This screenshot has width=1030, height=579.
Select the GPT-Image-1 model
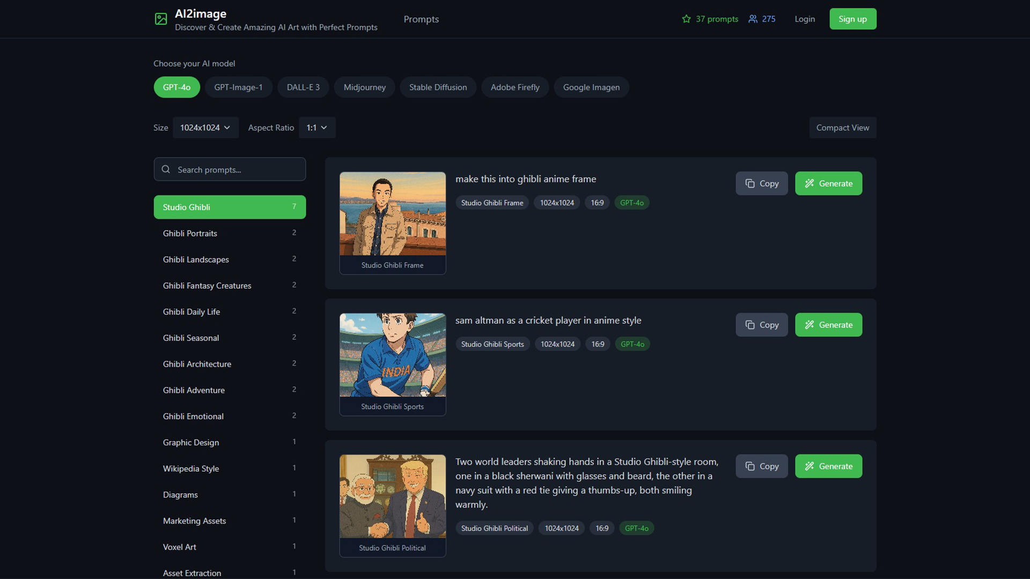238,87
